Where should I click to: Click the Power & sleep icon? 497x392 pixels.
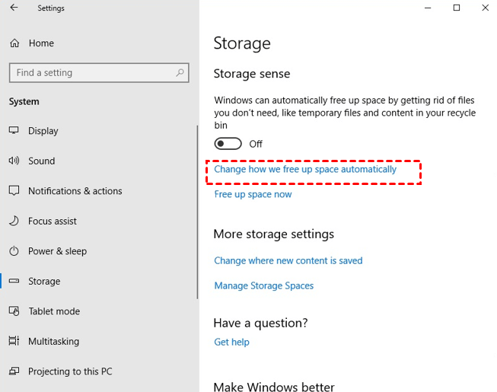tap(14, 251)
